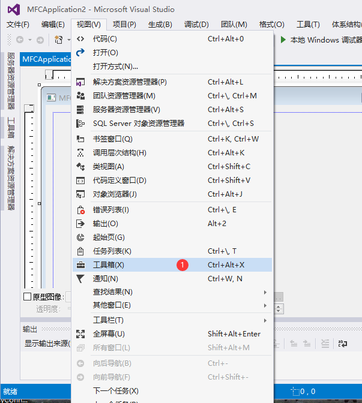
Task: Choose 下一个任务(X) menu entry
Action: [x=172, y=391]
